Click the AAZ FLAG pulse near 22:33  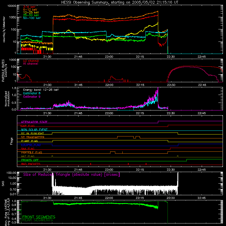[178, 157]
